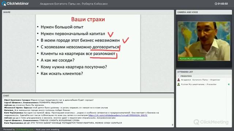Image resolution: width=234 pixels, height=131 pixels.
Task: Click the bullet 'Нужен первоначальный капитал'
Action: [x=73, y=33]
